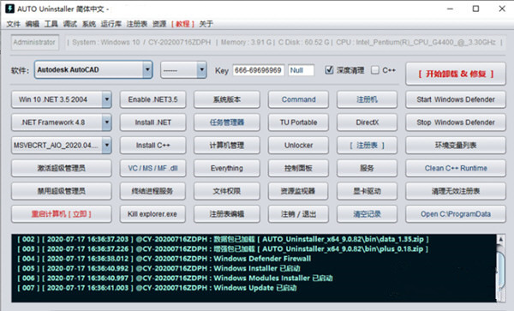
Task: Click Clean C++ Runtime button
Action: [456, 168]
